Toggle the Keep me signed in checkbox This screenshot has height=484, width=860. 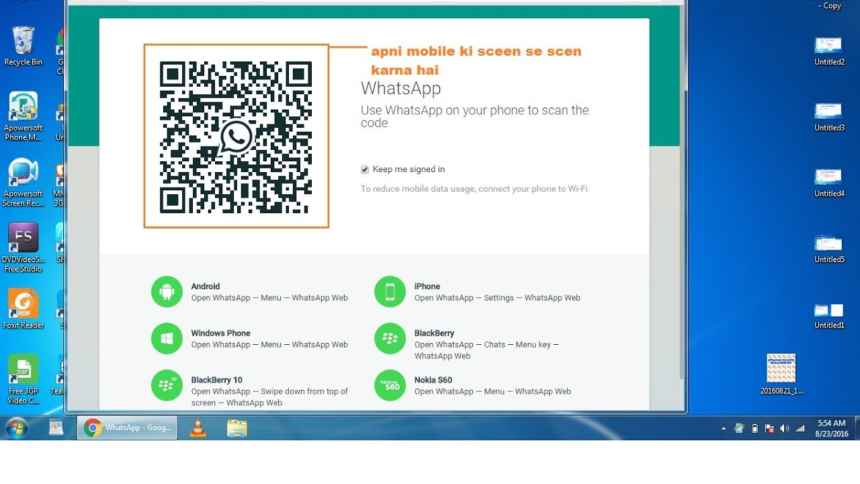pos(365,169)
